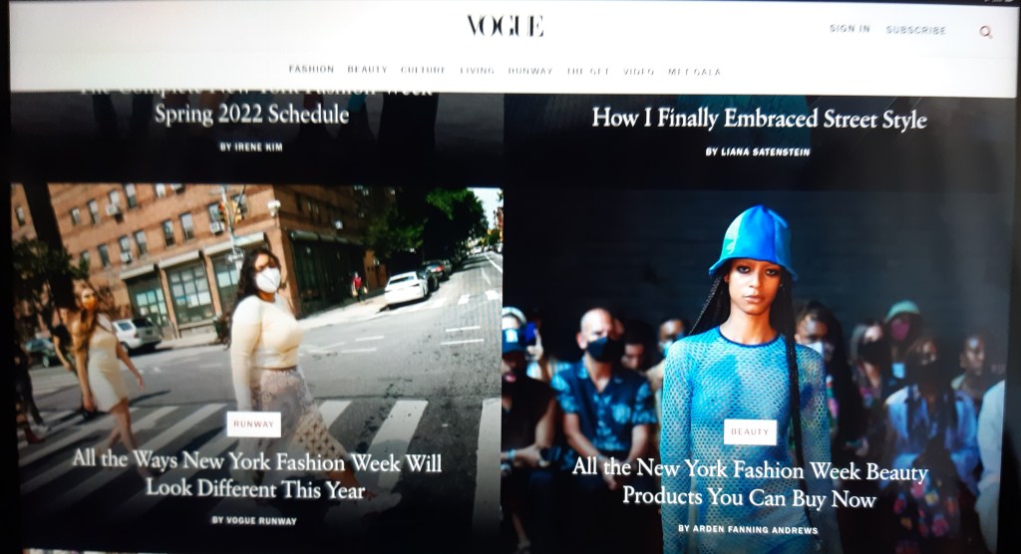1021x554 pixels.
Task: Open the Beauty menu item
Action: pos(367,70)
